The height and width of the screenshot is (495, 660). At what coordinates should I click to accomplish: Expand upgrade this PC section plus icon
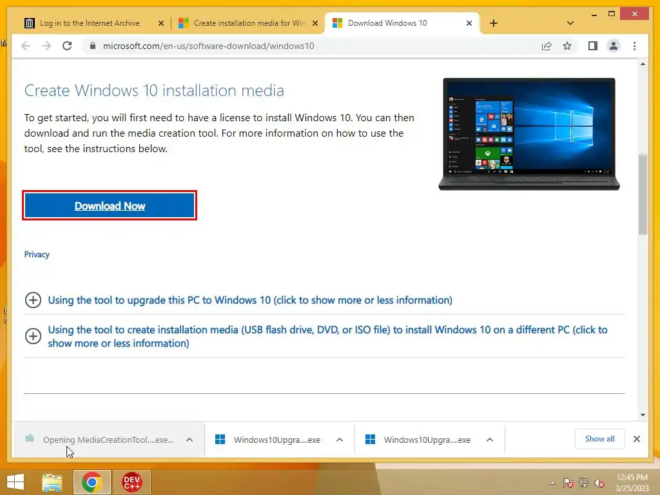click(33, 300)
